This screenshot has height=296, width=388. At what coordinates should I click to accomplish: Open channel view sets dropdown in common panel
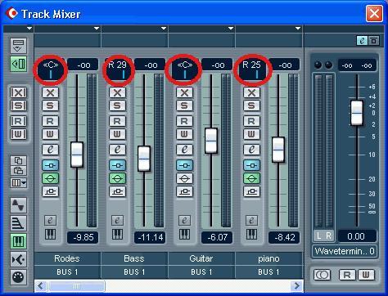pos(19,182)
